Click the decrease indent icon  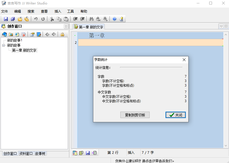point(82,19)
